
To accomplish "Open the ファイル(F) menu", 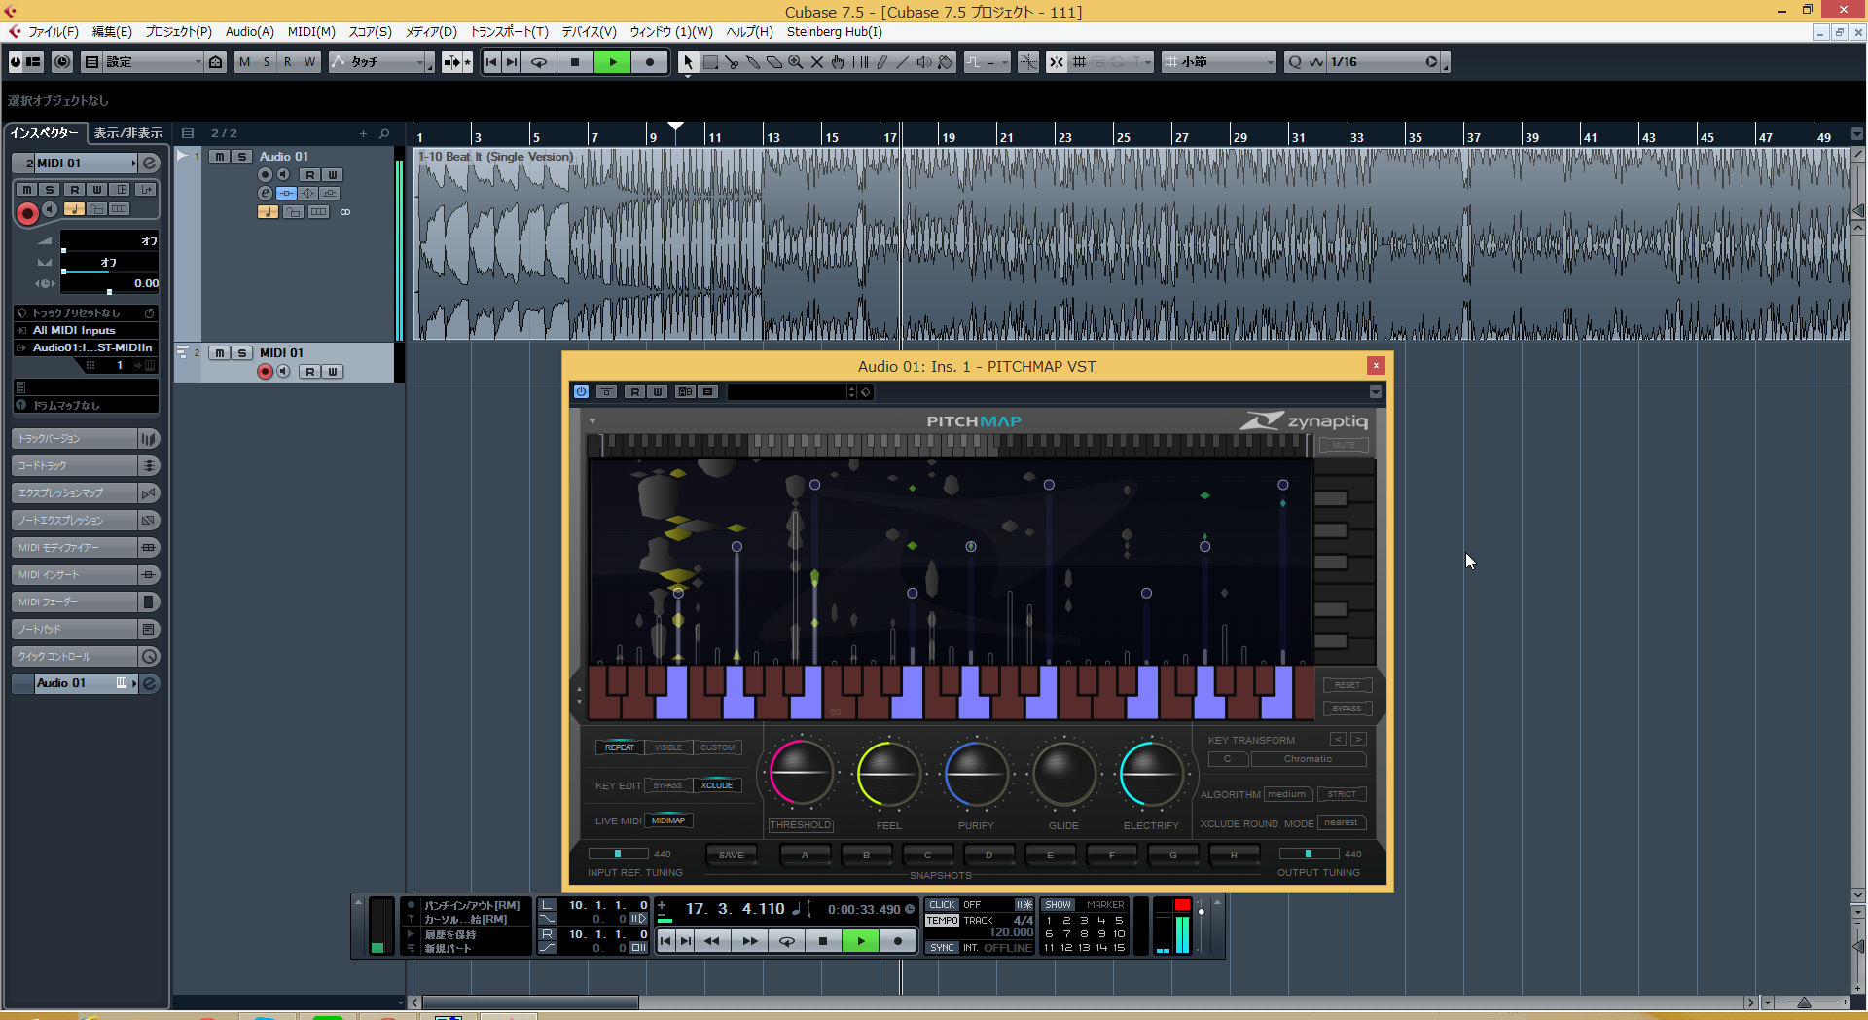I will [53, 32].
